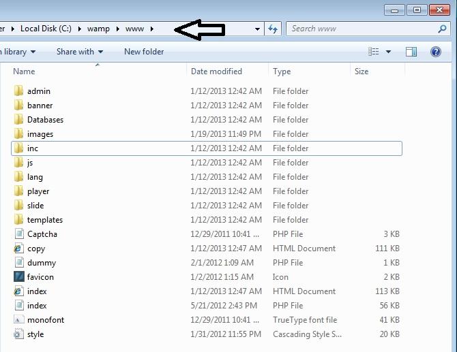Select the images folder icon

(18, 134)
